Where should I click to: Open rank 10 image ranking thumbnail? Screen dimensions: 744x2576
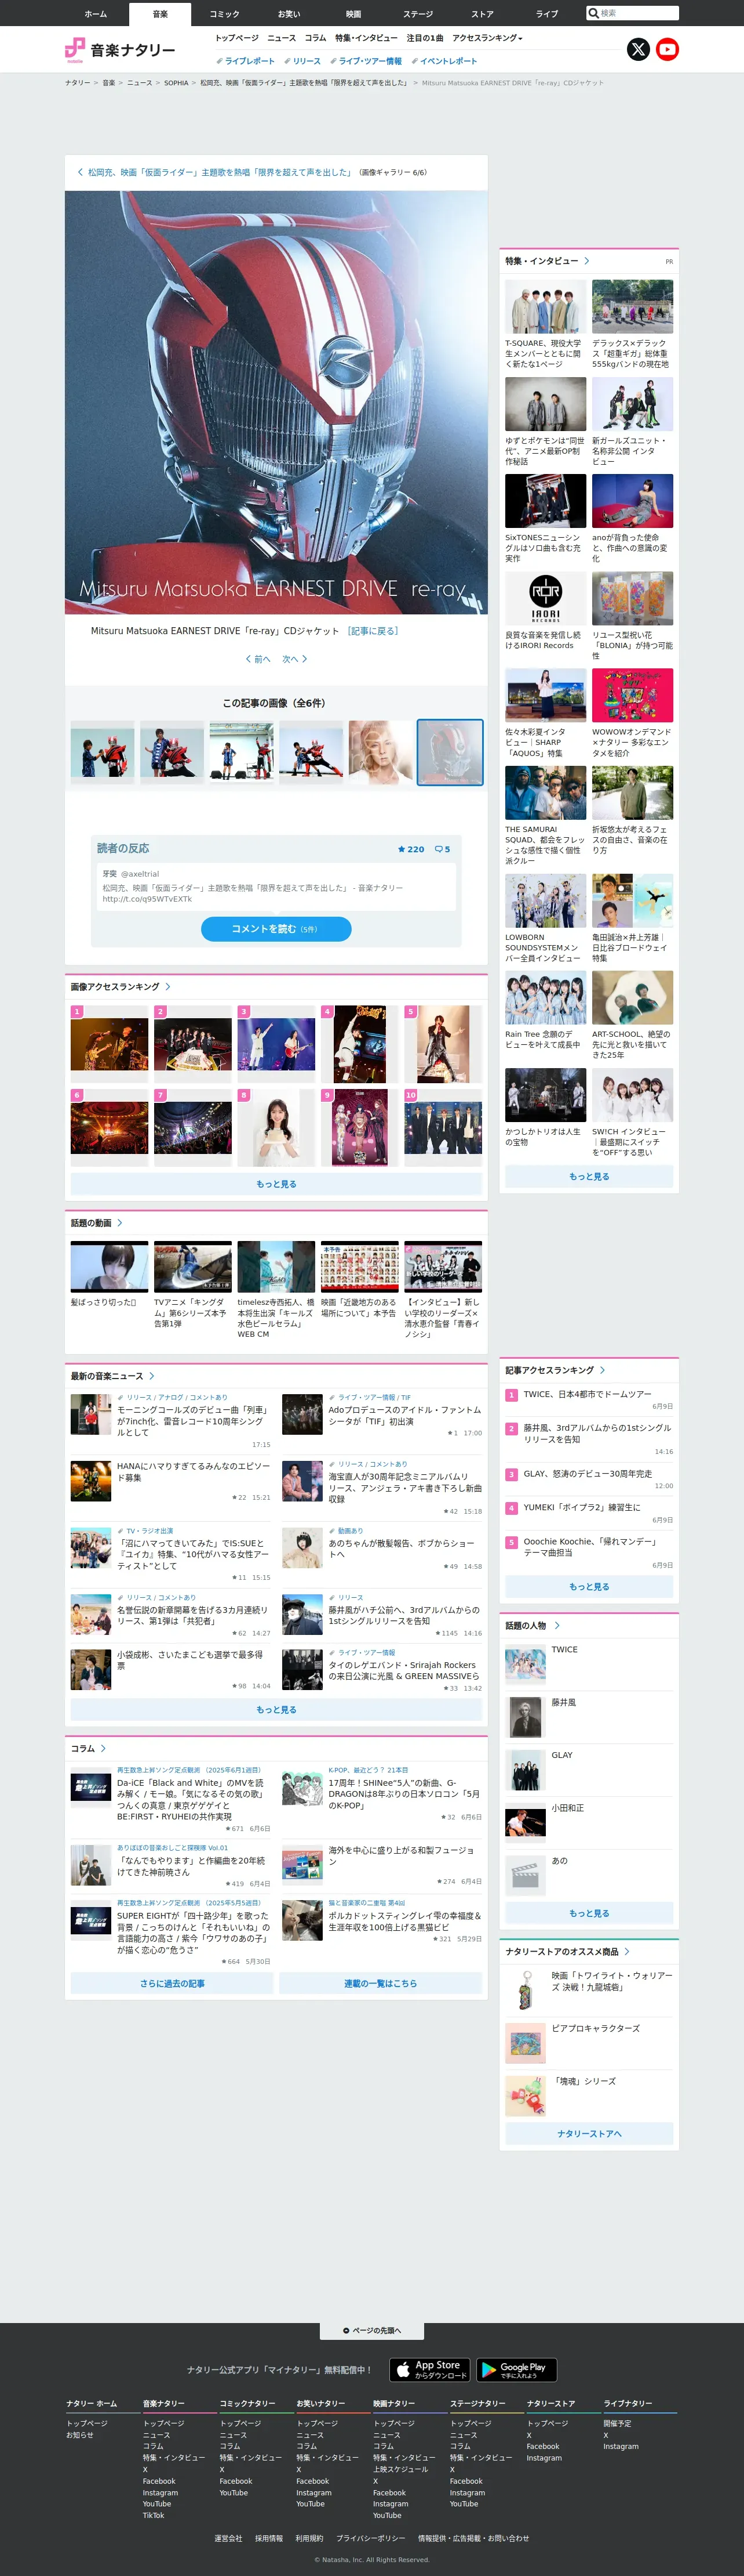point(443,1128)
